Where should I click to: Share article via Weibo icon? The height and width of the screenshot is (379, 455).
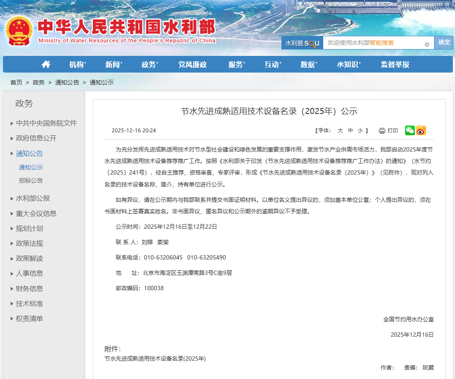point(421,131)
